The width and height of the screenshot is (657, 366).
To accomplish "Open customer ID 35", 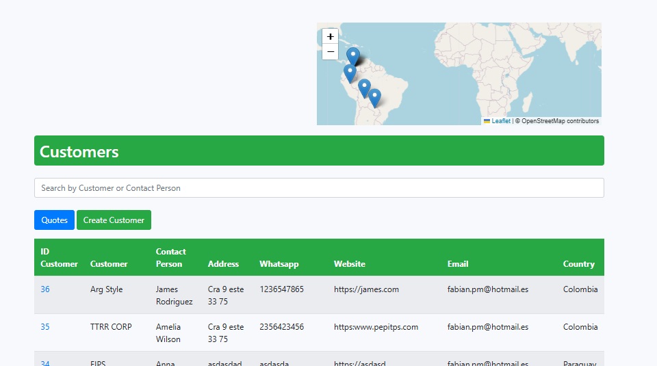I will point(45,327).
